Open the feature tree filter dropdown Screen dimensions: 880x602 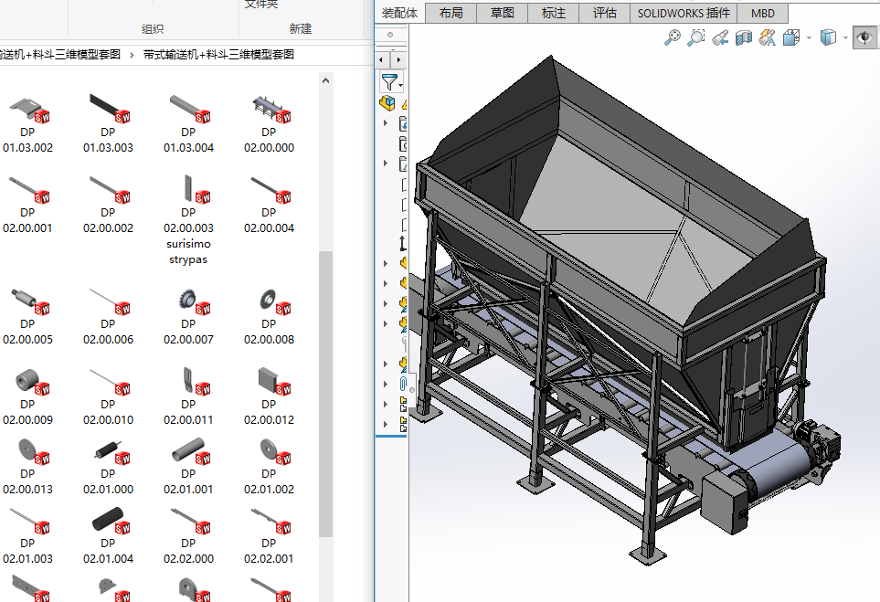[x=391, y=82]
